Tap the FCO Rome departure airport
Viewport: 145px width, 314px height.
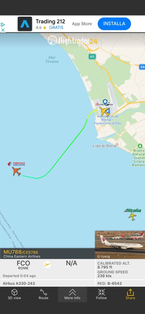point(23,265)
